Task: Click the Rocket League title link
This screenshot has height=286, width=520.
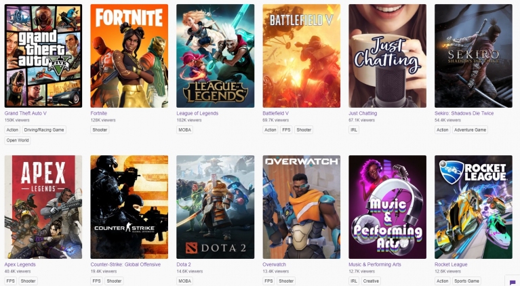Action: pos(451,264)
